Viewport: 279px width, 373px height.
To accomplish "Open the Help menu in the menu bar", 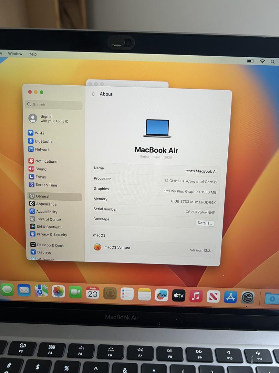I will tap(32, 54).
